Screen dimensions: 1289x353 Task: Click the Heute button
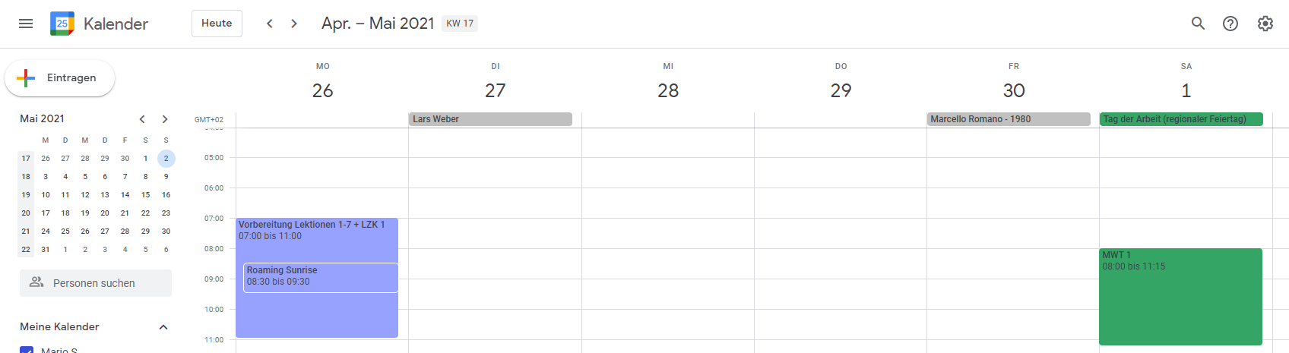click(x=217, y=24)
